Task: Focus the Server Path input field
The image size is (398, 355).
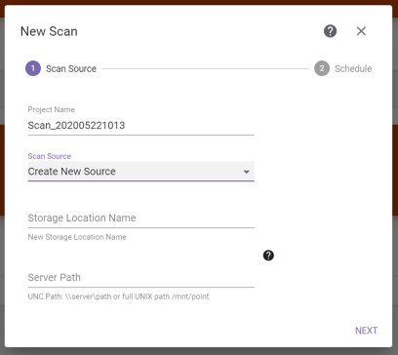Action: 140,277
